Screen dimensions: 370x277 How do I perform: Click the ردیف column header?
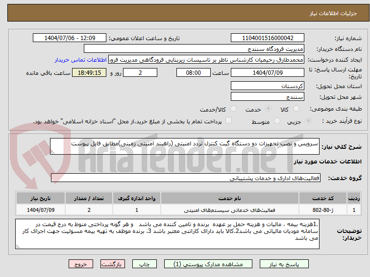click(x=354, y=198)
